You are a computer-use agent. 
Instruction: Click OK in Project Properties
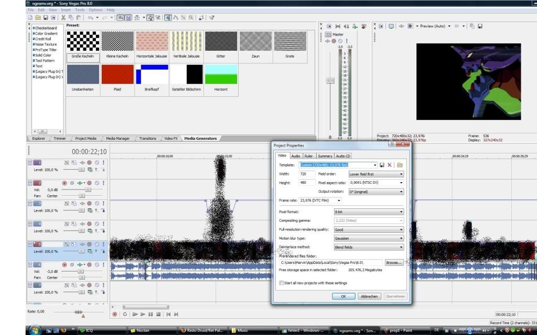343,296
